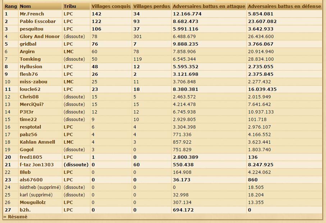Select the value 307.134 in Mouguilolz row

tap(182, 203)
